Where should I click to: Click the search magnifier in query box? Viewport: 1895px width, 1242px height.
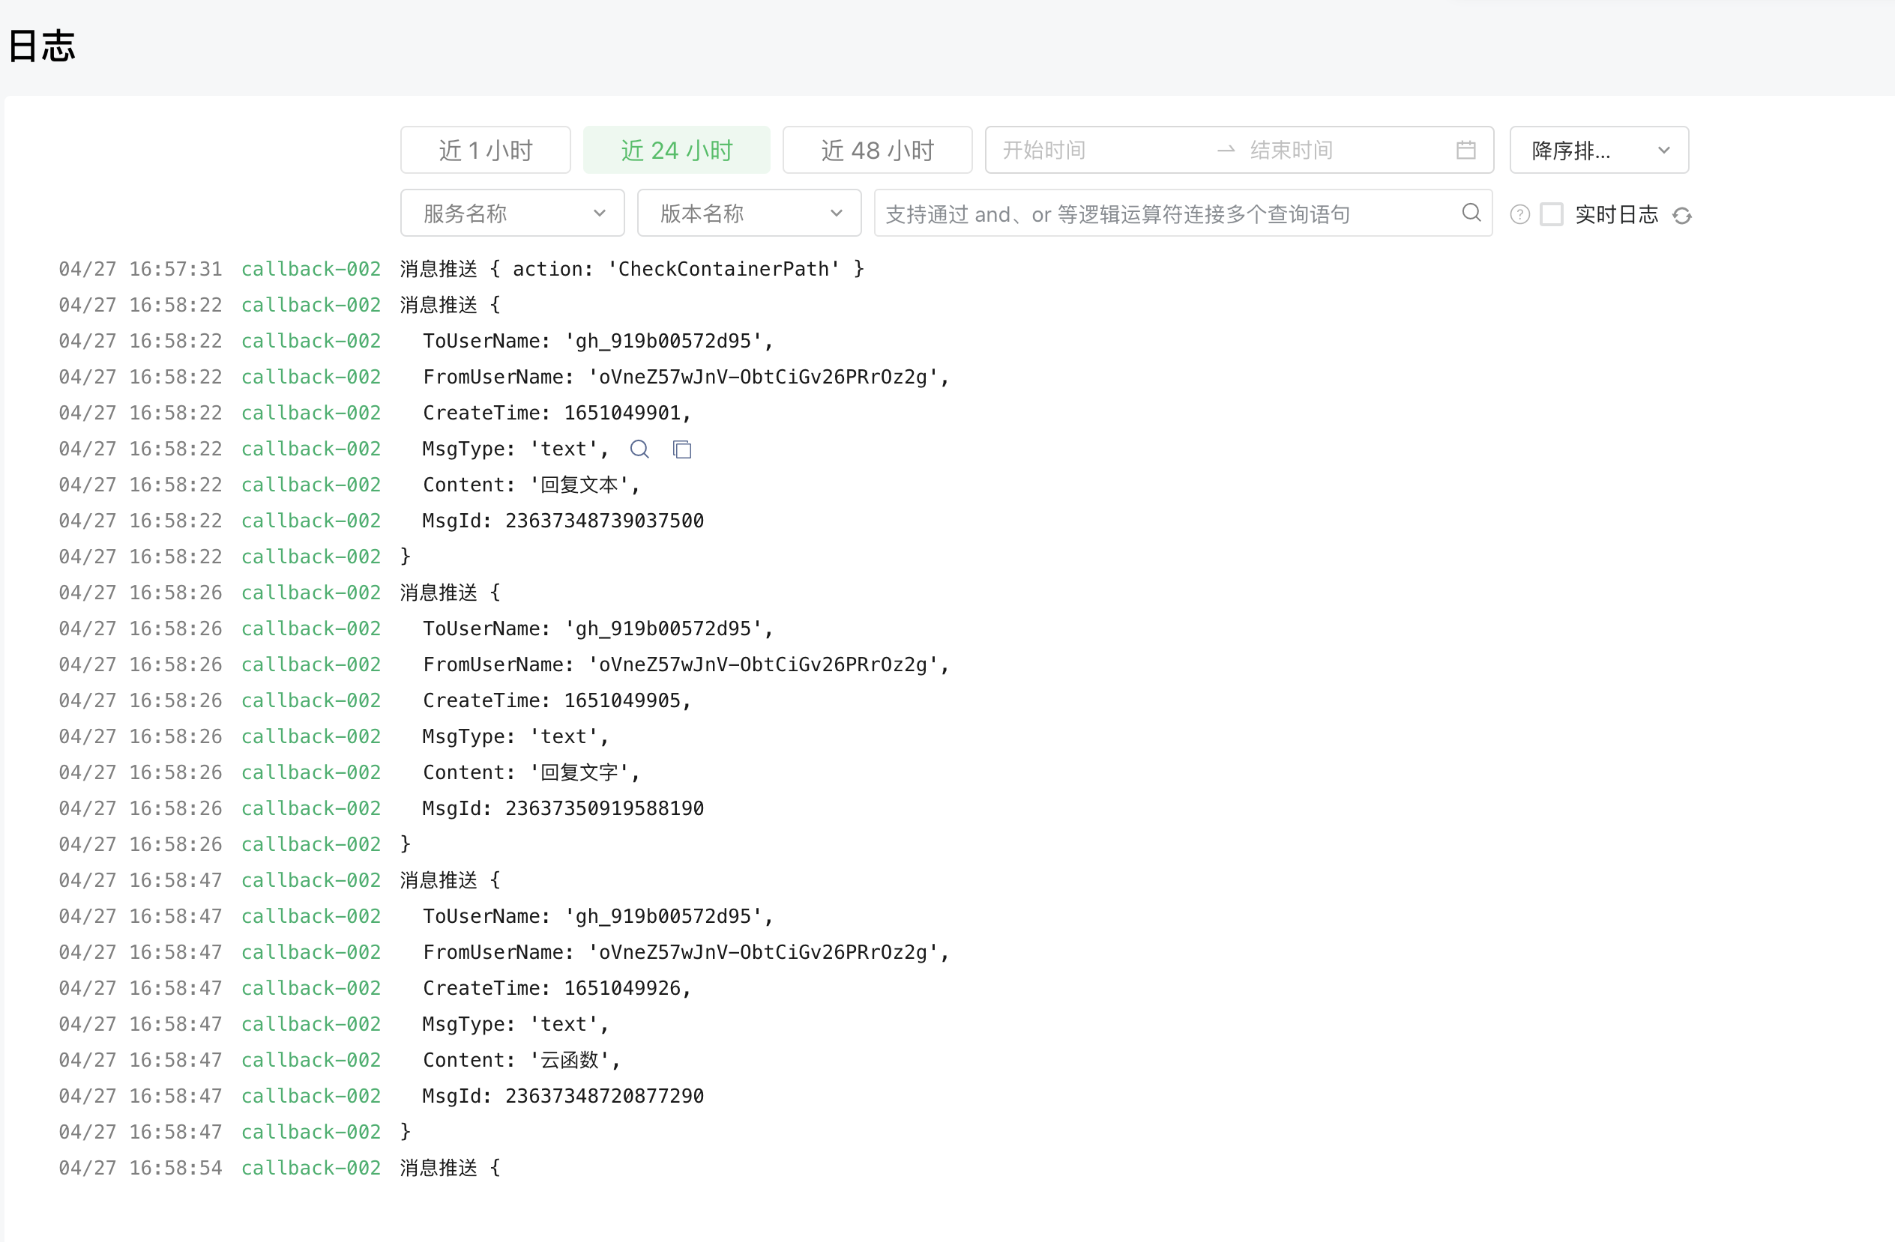pos(1471,213)
